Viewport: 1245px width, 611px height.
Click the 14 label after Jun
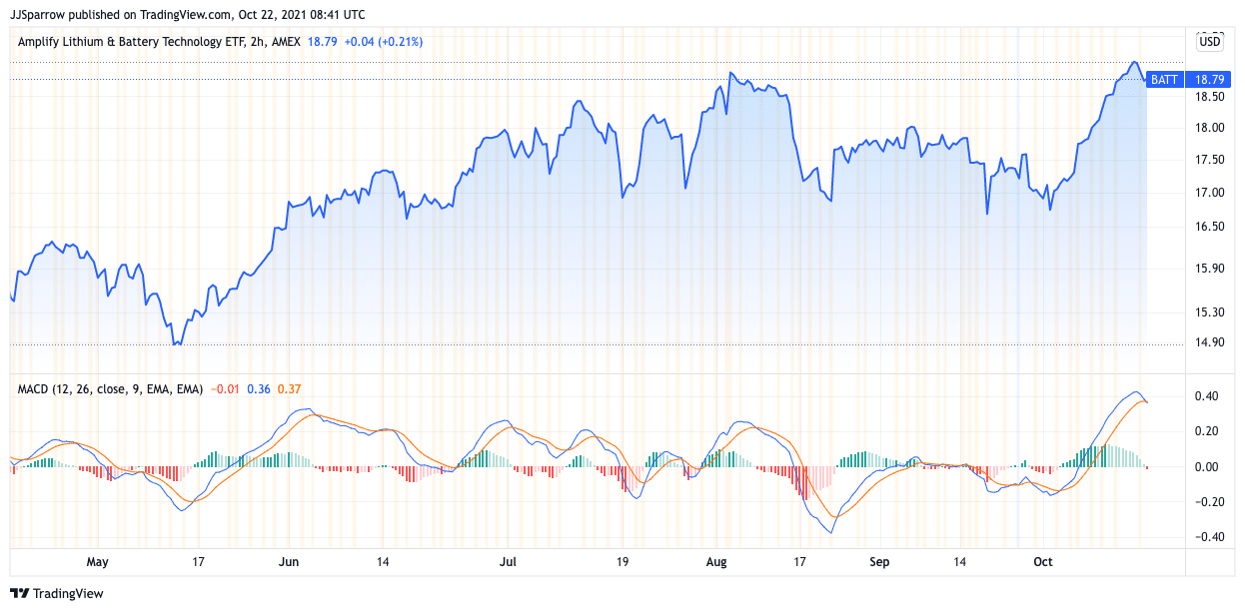pyautogui.click(x=384, y=562)
